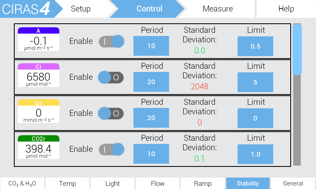Click the CIRAS4 logo
Screen dimensions: 316x189
click(26, 9)
